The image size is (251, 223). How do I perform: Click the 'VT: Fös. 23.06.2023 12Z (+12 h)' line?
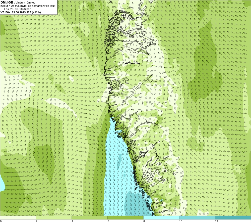pyautogui.click(x=21, y=12)
